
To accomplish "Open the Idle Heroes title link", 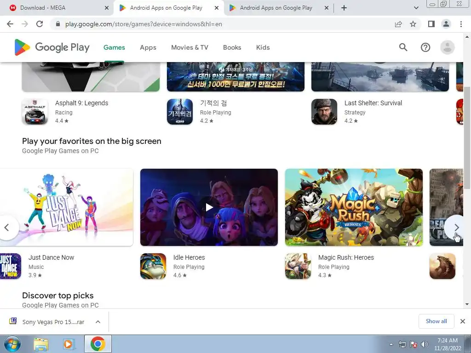I will [189, 257].
